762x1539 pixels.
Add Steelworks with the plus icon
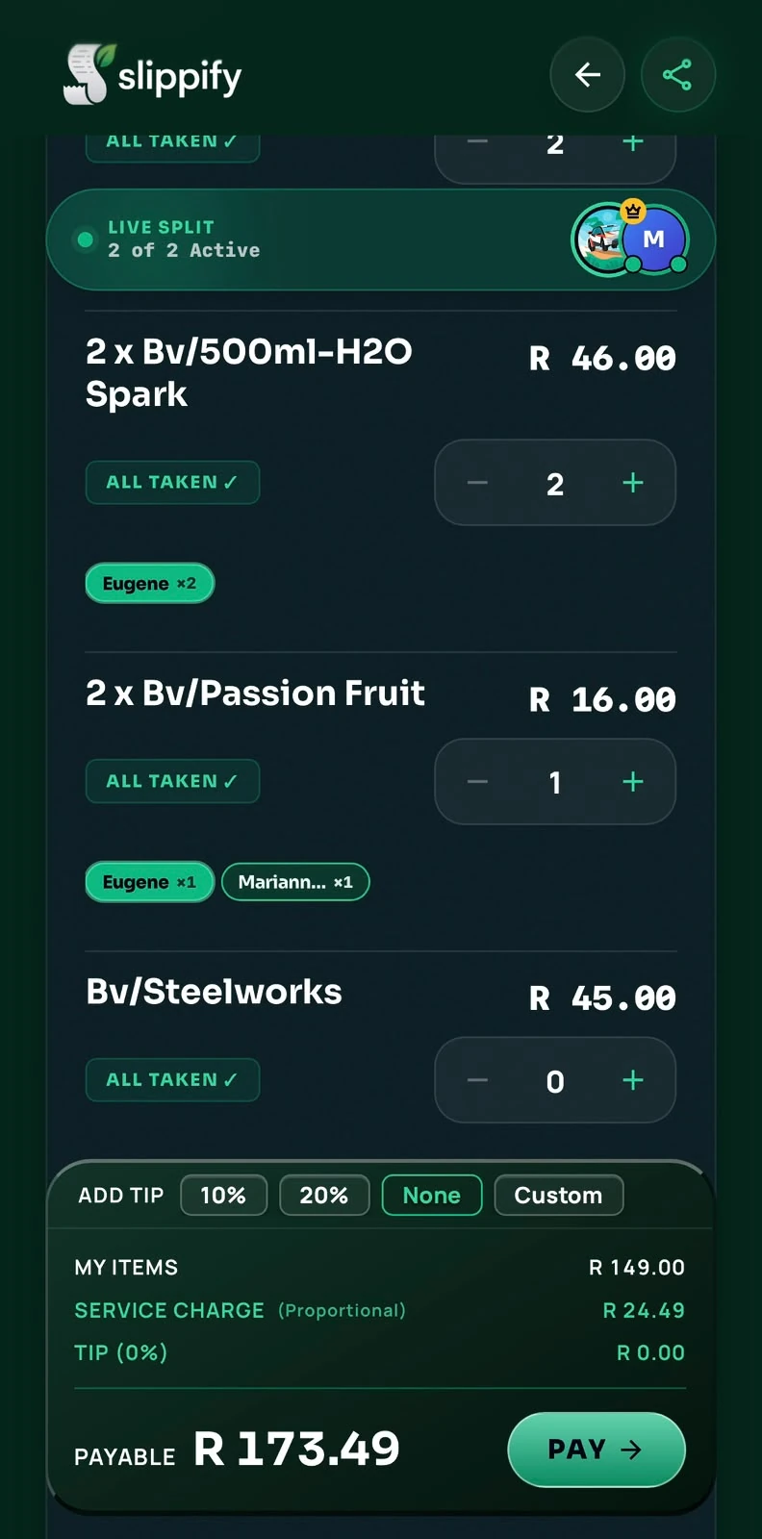coord(632,1080)
